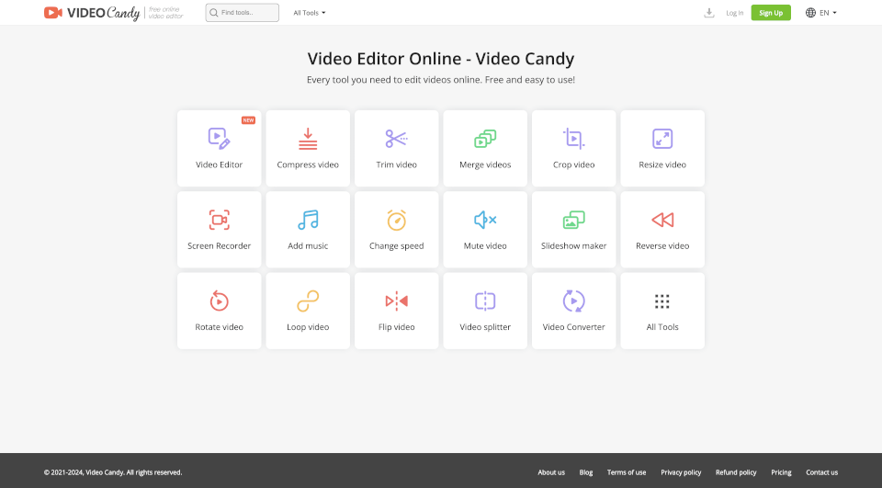Click the globe language icon
The width and height of the screenshot is (882, 488).
810,12
